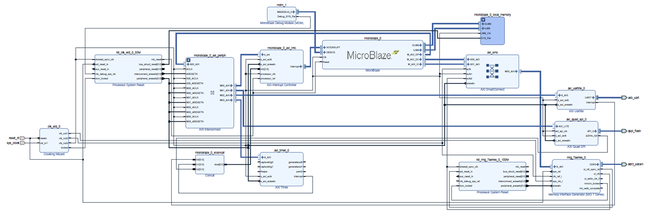659x222 pixels.
Task: Click the AXI SmartConnect crossbar icon
Action: pyautogui.click(x=490, y=70)
